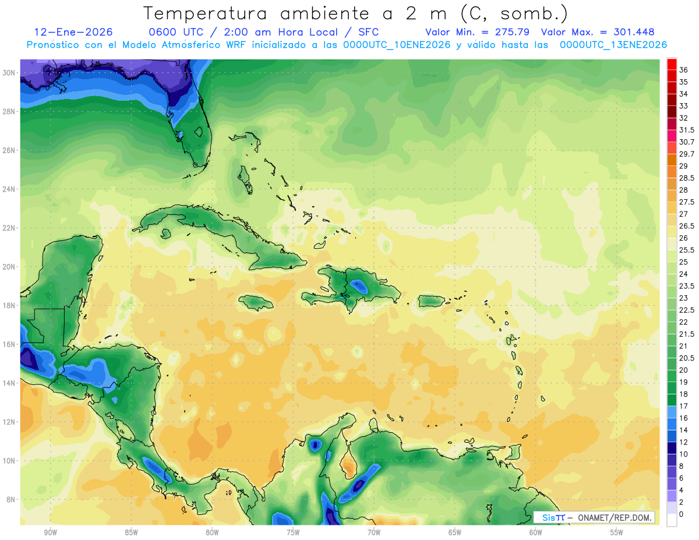Click the 24N latitude label
Image resolution: width=699 pixels, height=540 pixels.
point(9,189)
